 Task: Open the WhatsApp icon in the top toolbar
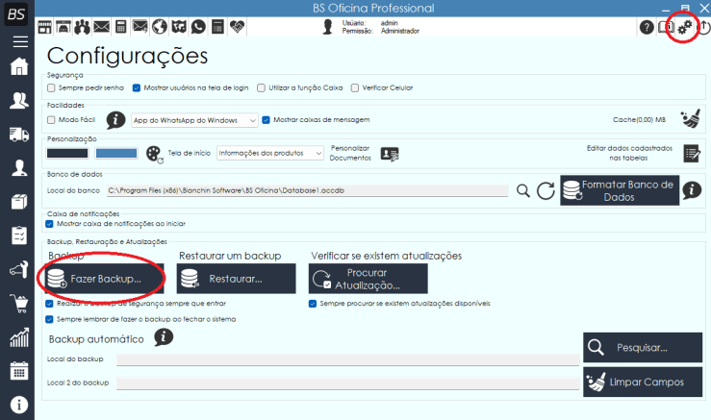click(198, 26)
